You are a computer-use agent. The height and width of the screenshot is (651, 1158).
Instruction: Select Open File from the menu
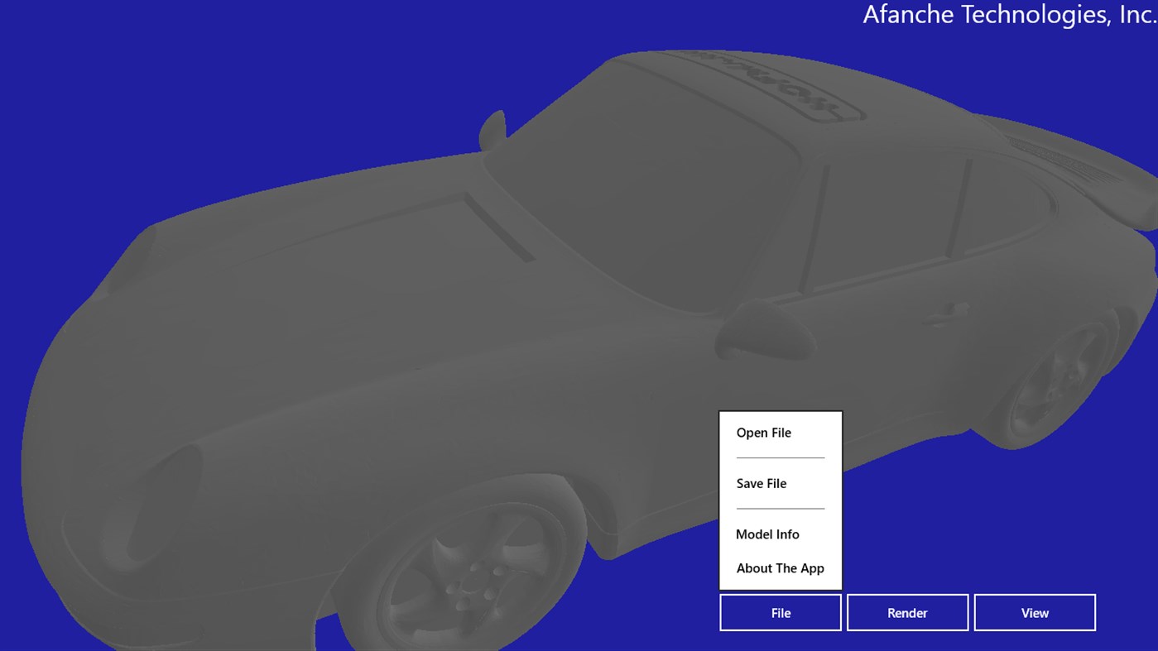pyautogui.click(x=763, y=432)
